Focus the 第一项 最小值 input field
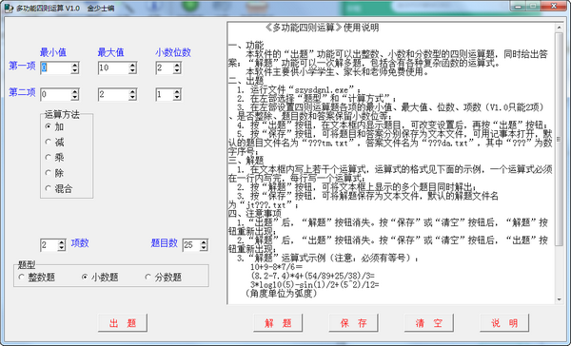571x346 pixels. [56, 67]
